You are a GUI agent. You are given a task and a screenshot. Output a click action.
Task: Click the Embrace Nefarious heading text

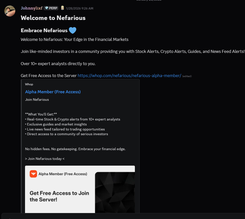pos(44,30)
